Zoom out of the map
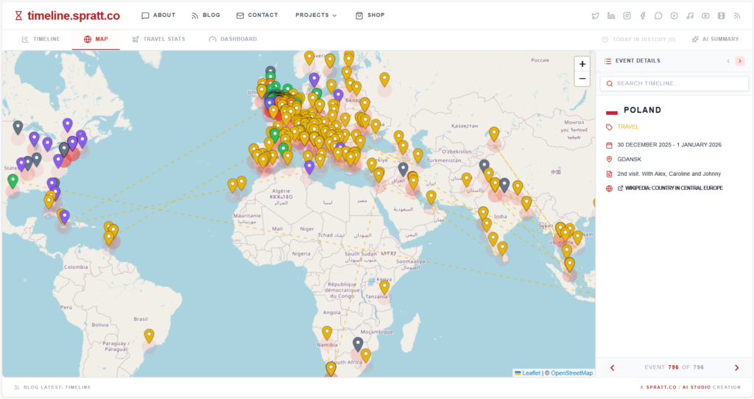This screenshot has height=399, width=754. click(582, 79)
